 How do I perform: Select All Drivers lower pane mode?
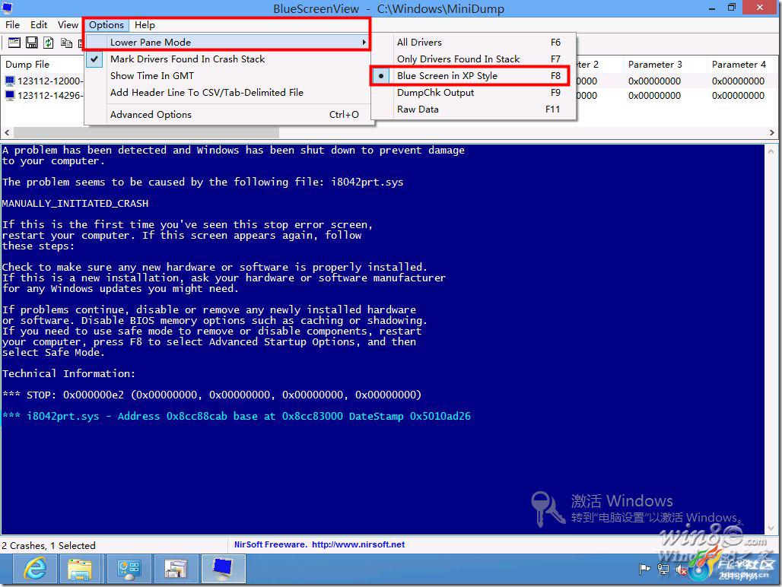[474, 43]
